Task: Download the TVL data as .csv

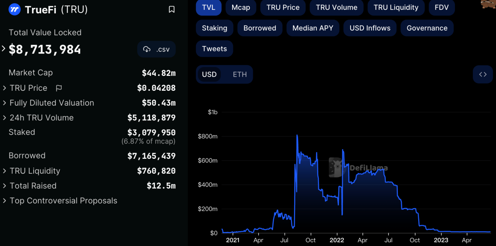Action: click(156, 49)
